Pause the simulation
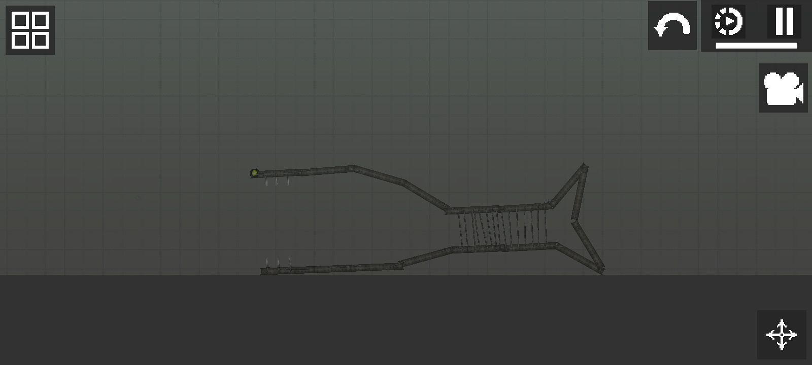 pos(784,21)
